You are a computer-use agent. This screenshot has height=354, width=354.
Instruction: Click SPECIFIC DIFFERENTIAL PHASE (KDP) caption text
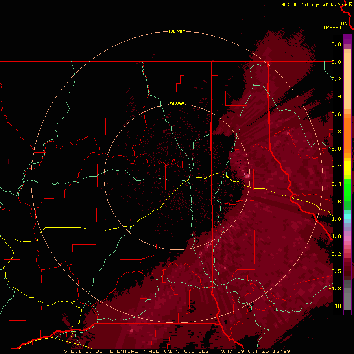tap(122, 351)
